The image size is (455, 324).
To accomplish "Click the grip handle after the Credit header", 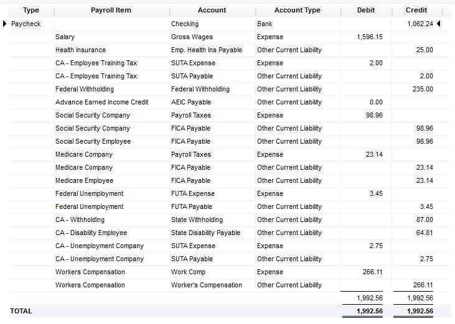I will tap(442, 11).
